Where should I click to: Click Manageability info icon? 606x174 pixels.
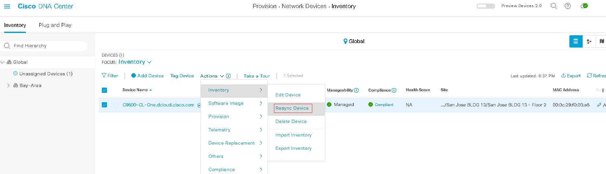356,90
